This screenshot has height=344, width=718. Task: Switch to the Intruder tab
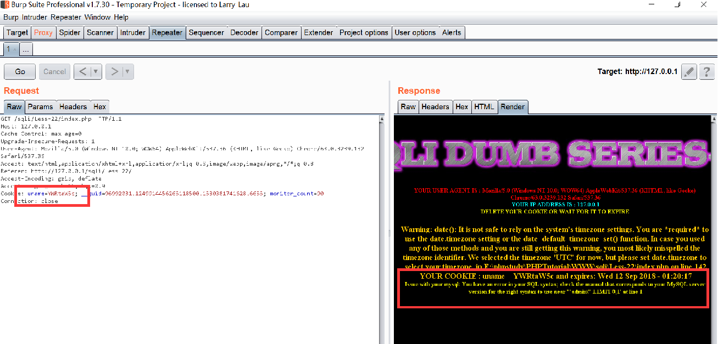[133, 32]
